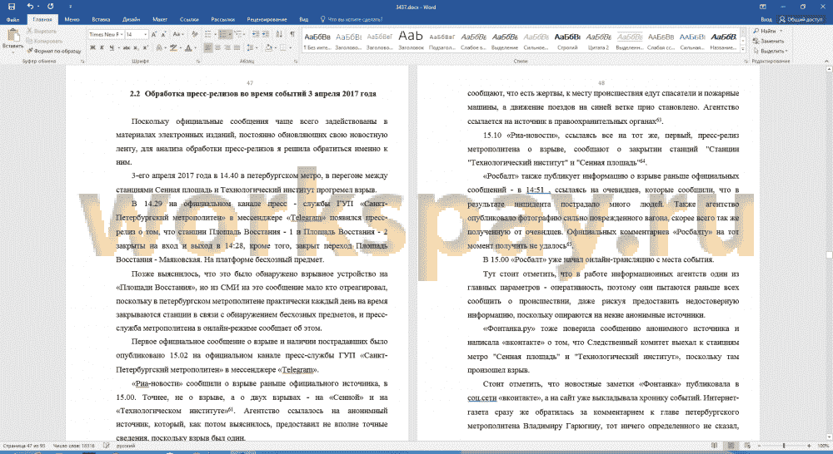Click the text effects A icon
This screenshot has width=833, height=454.
pyautogui.click(x=159, y=47)
